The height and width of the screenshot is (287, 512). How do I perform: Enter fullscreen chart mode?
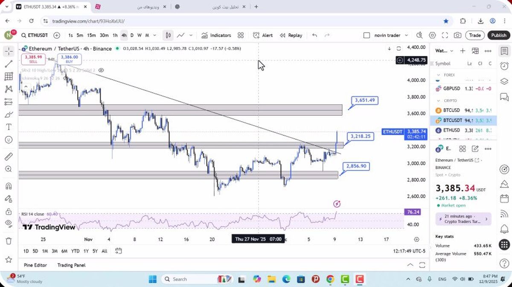click(445, 35)
